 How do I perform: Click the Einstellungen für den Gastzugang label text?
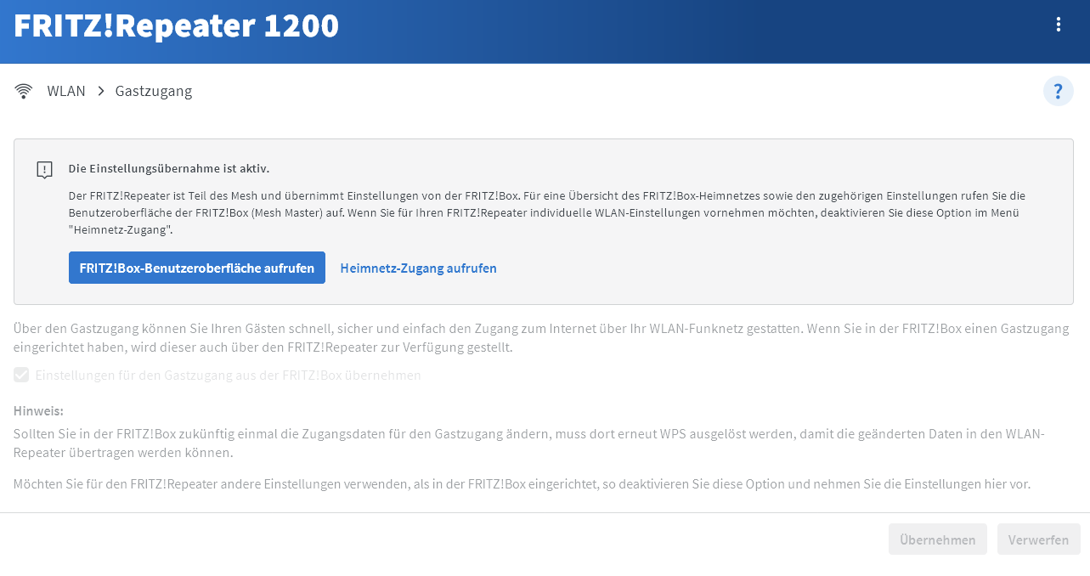(228, 375)
